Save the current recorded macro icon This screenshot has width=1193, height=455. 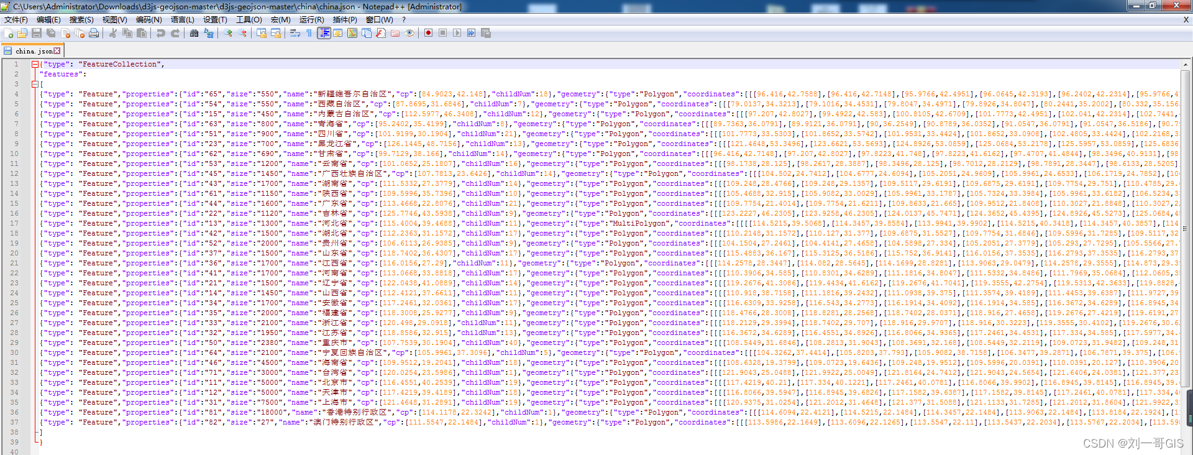click(x=486, y=33)
